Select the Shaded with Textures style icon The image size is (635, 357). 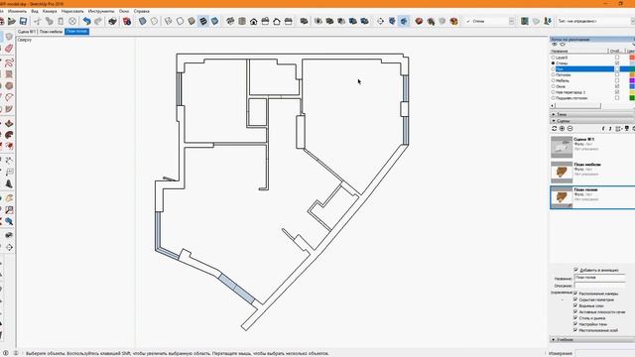click(x=203, y=21)
